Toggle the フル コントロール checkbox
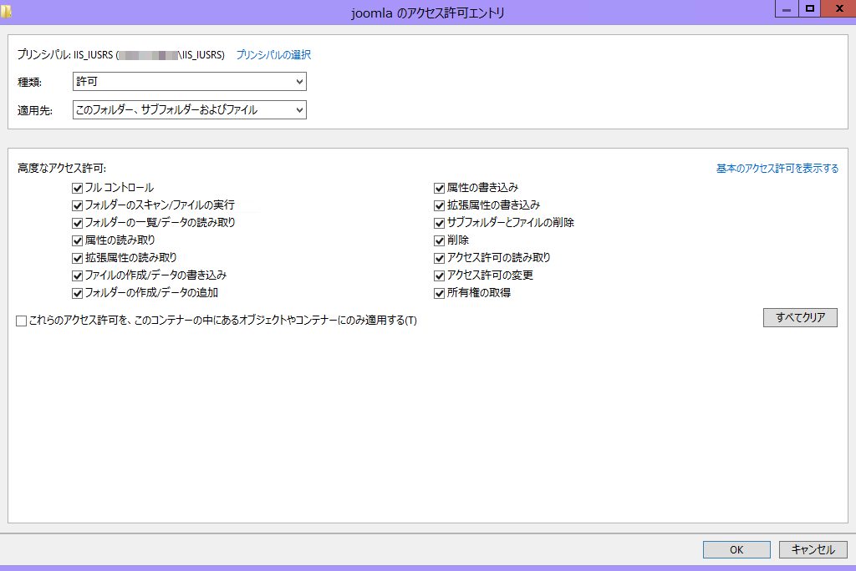 pyautogui.click(x=77, y=188)
